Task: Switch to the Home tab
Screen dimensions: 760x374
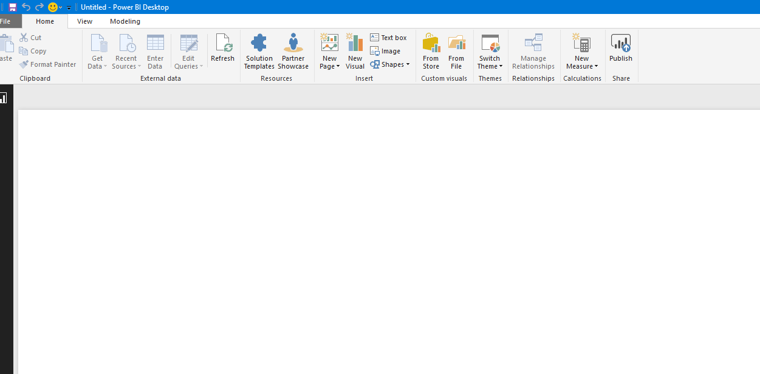Action: click(45, 21)
